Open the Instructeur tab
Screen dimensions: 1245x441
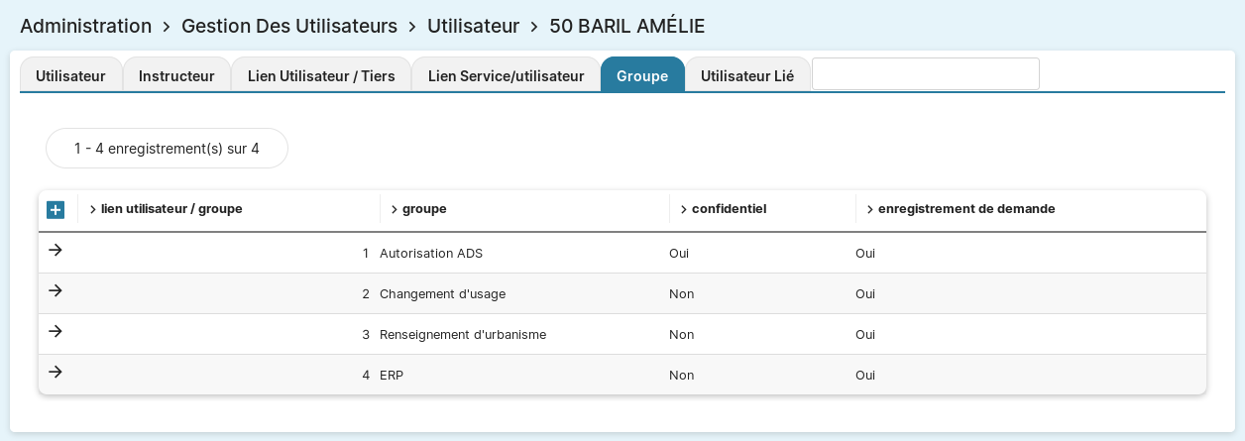click(176, 75)
